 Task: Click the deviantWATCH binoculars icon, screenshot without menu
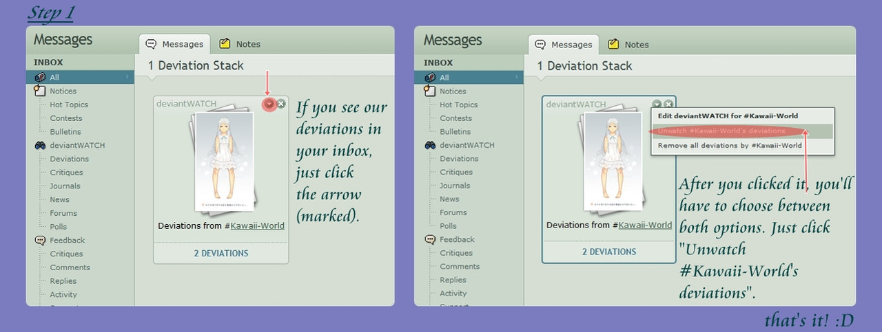[x=40, y=146]
